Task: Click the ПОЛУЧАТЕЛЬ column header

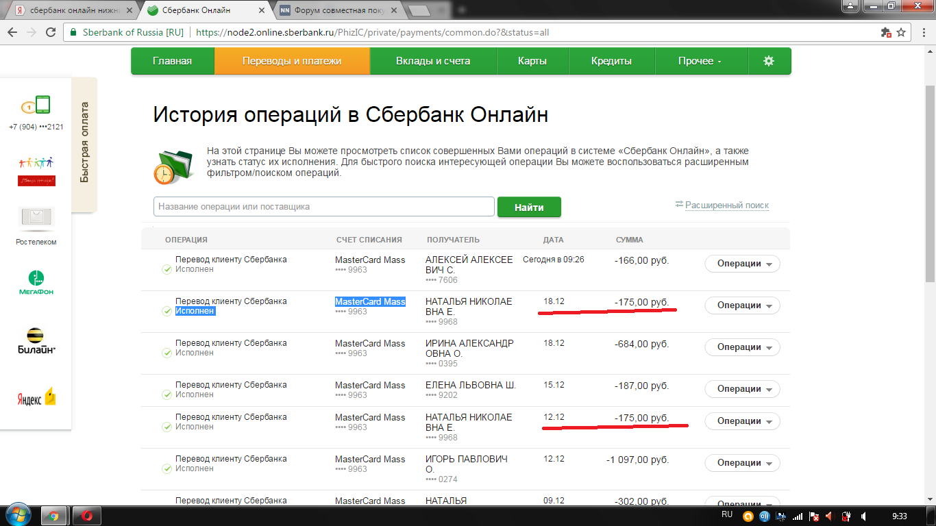Action: [453, 240]
